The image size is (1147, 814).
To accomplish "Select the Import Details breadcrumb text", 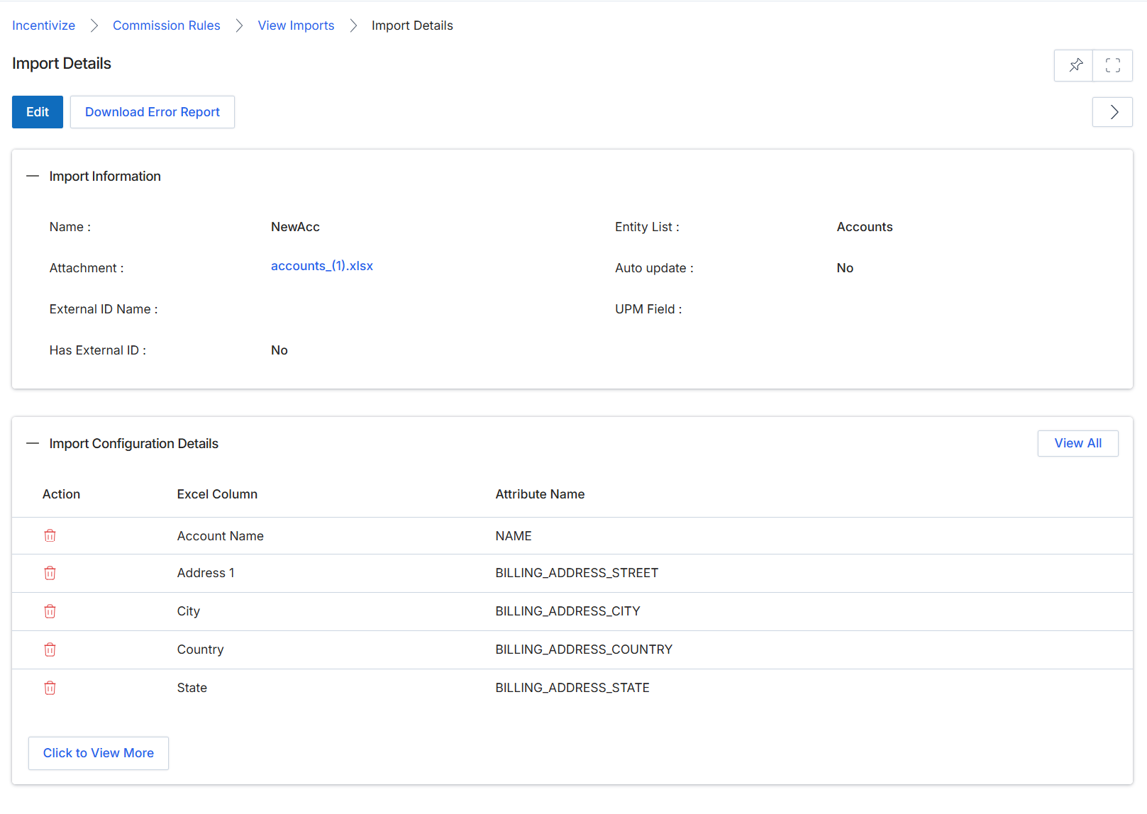I will point(412,26).
